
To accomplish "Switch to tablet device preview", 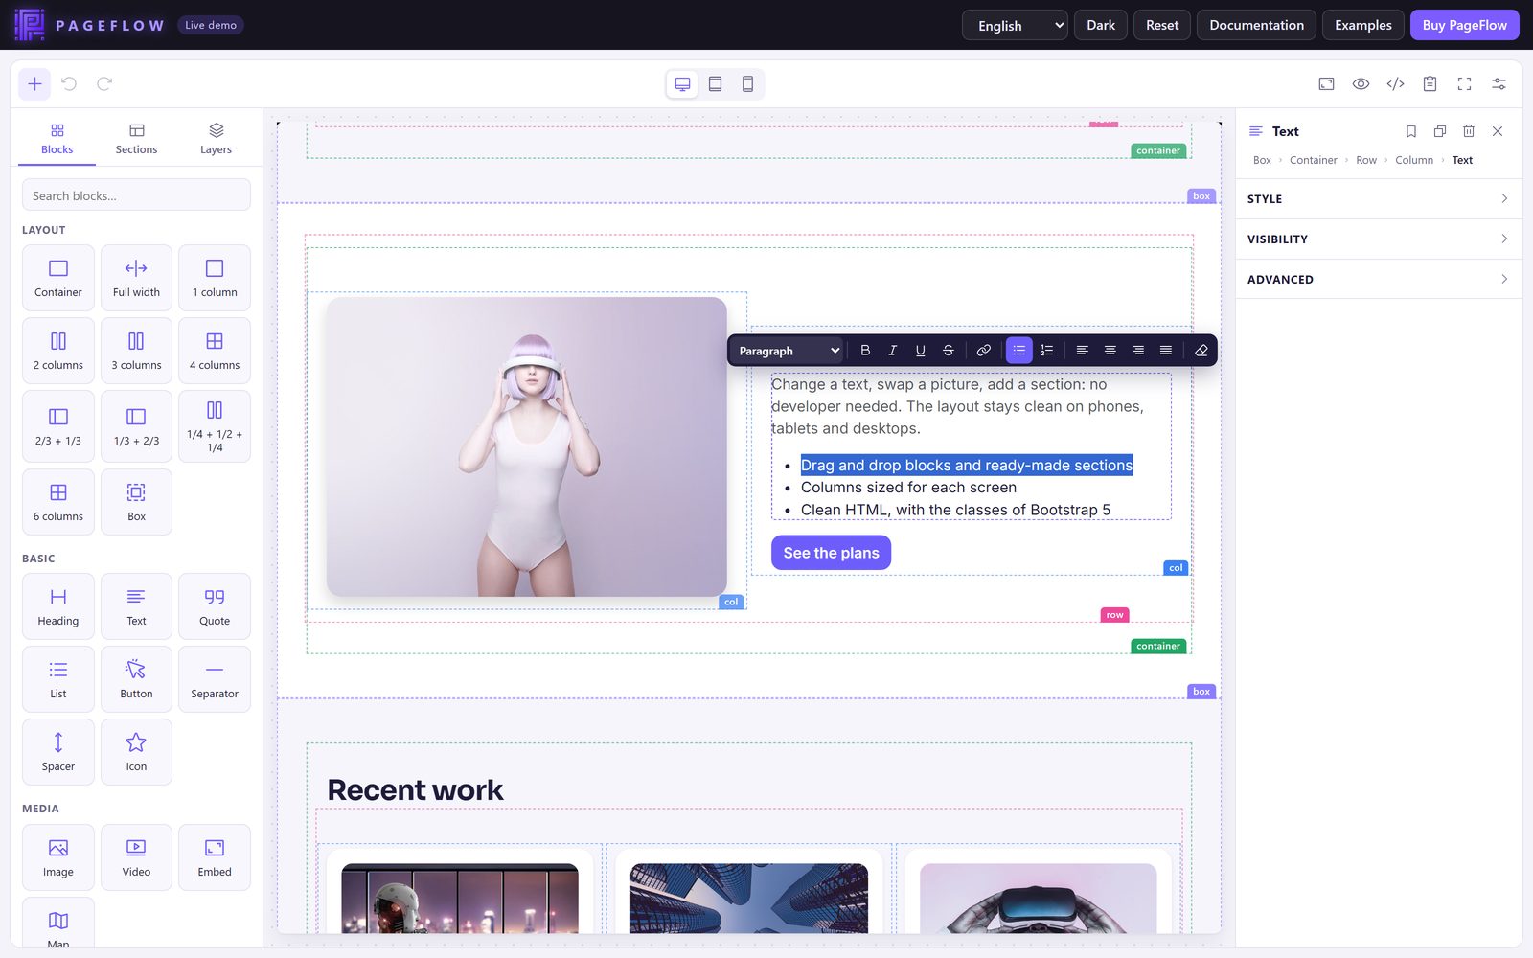I will (x=715, y=84).
